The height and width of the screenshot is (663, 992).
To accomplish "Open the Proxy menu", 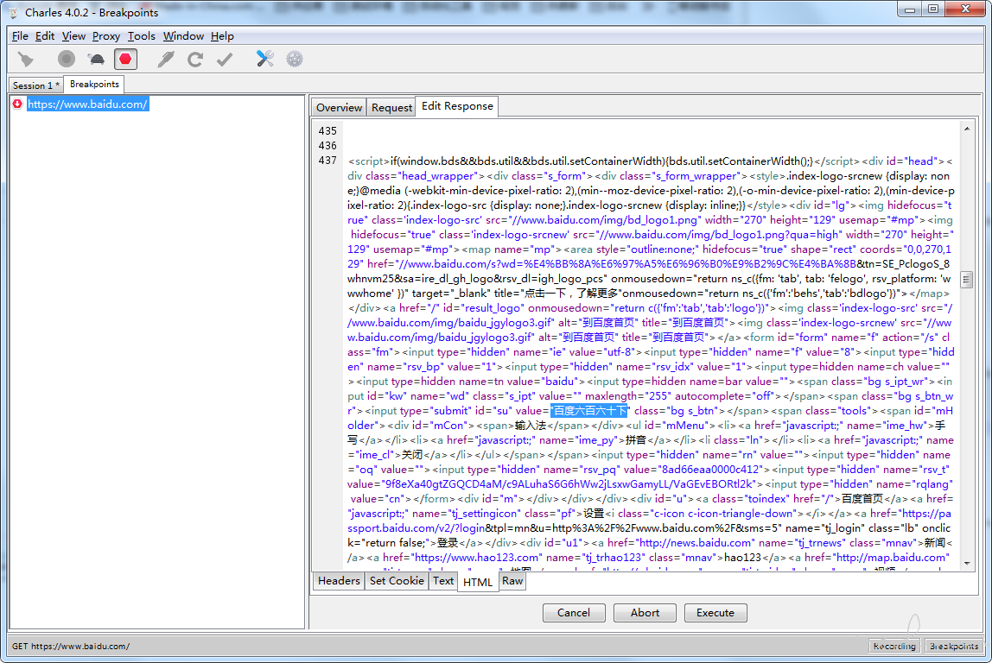I will point(105,36).
